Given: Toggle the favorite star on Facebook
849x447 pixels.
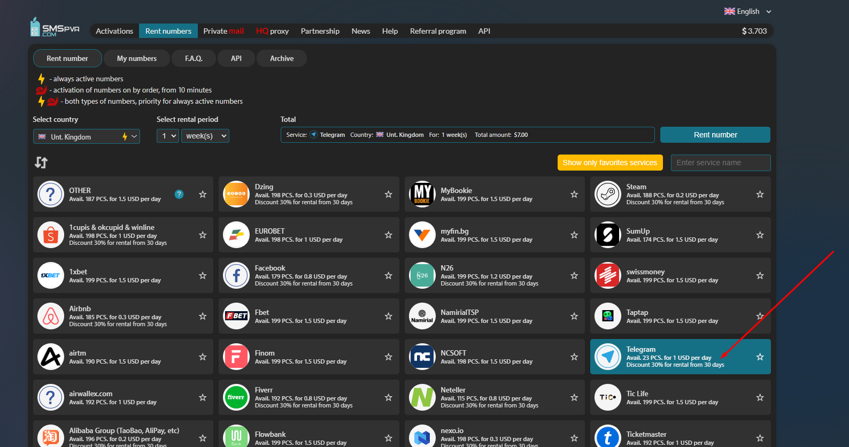Looking at the screenshot, I should click(389, 275).
